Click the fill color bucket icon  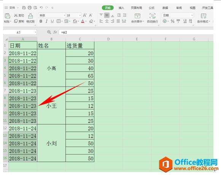(x=75, y=21)
